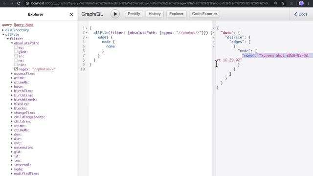
Task: Expand the dev: field
Action: [x=12, y=134]
